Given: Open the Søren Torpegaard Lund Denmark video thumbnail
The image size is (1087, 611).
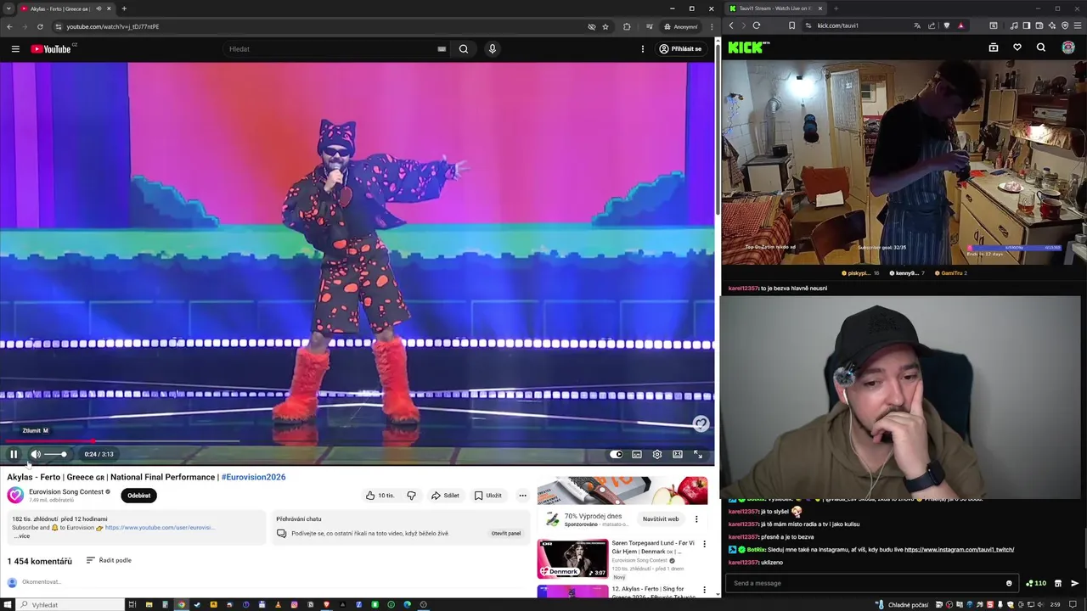Looking at the screenshot, I should (572, 559).
